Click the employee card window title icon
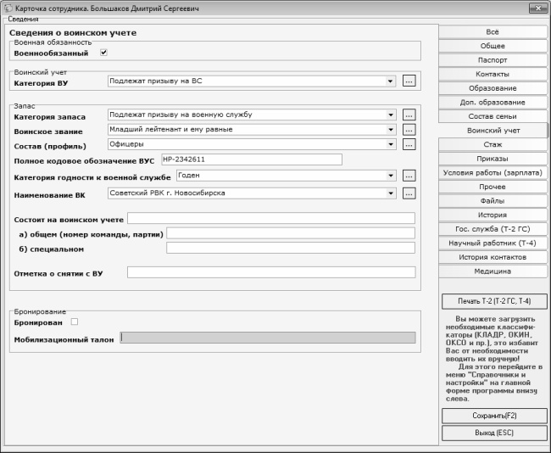Viewport: 551px width, 453px height. 8,7
